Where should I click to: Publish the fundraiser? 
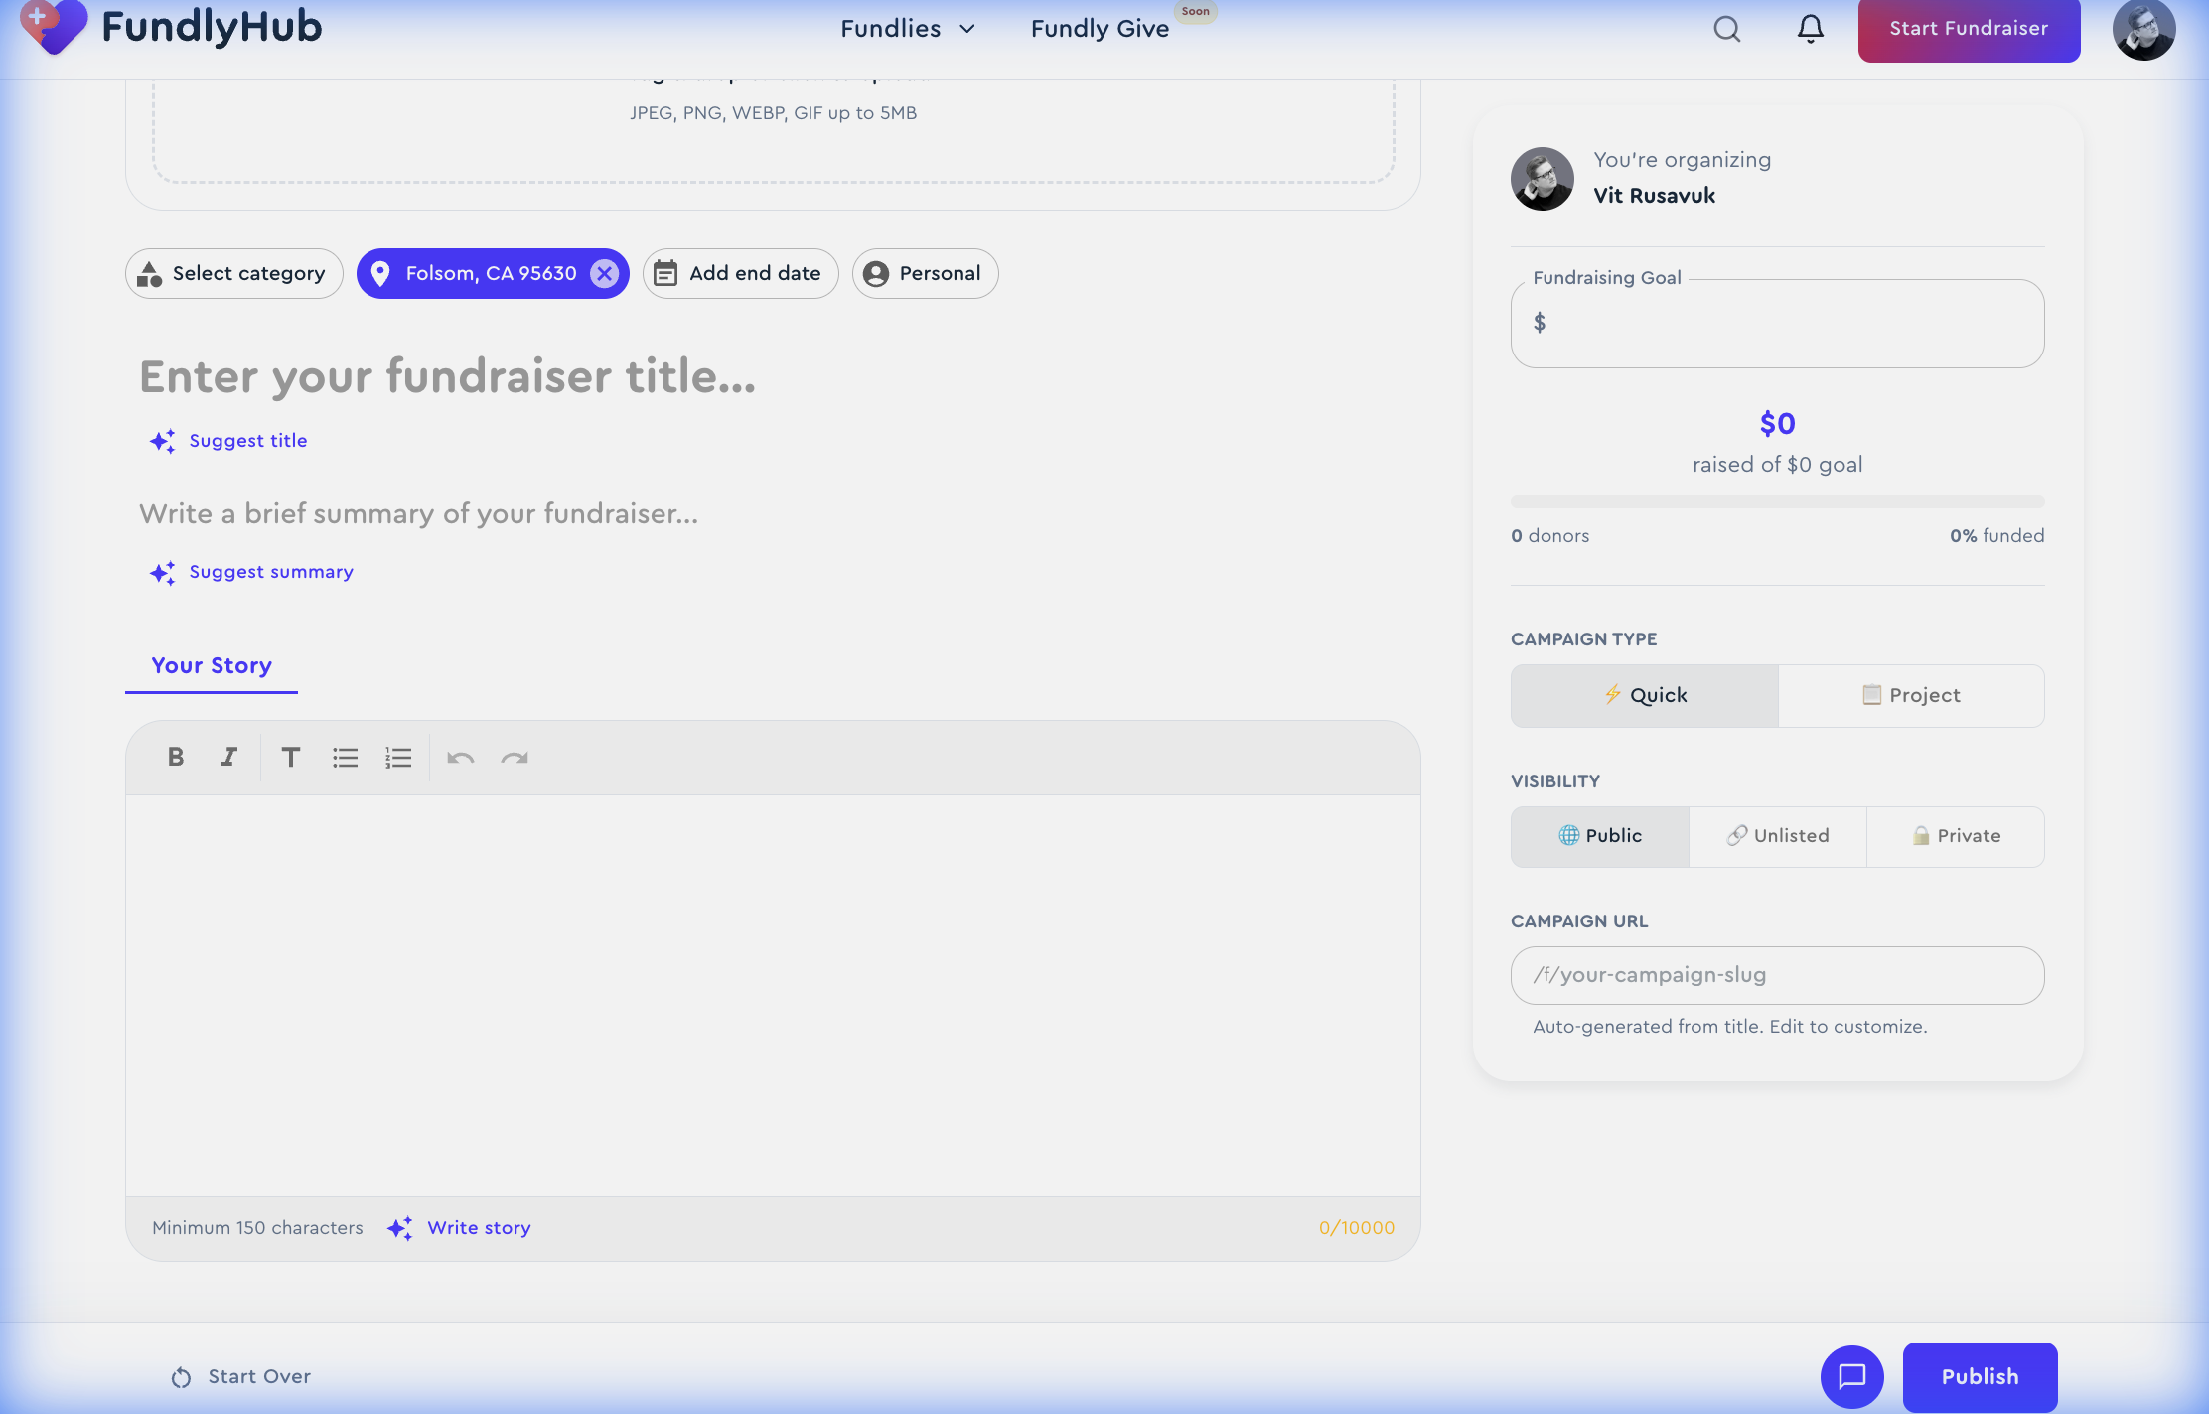1979,1377
